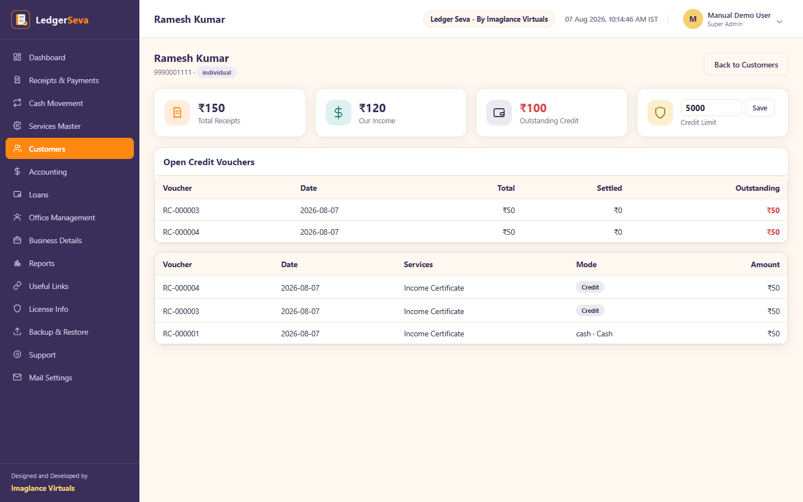
Task: Click the Useful Links chain icon
Action: pyautogui.click(x=17, y=286)
